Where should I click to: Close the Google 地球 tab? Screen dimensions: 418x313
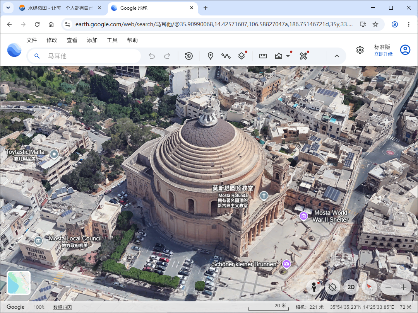tap(192, 8)
